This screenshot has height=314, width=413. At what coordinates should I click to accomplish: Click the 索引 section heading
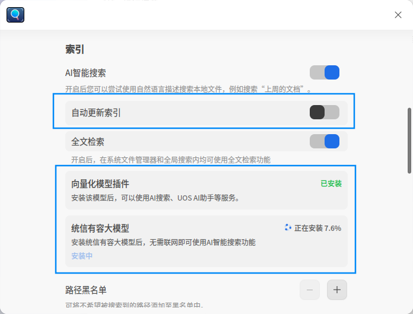(75, 49)
